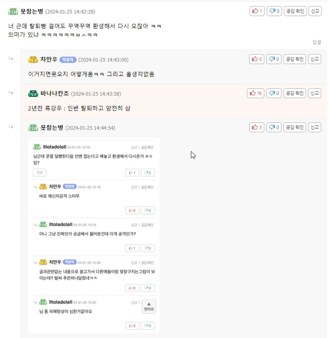This screenshot has width=329, height=338.
Task: Click level 31 badge beside top 못참는병
Action: [x=13, y=12]
